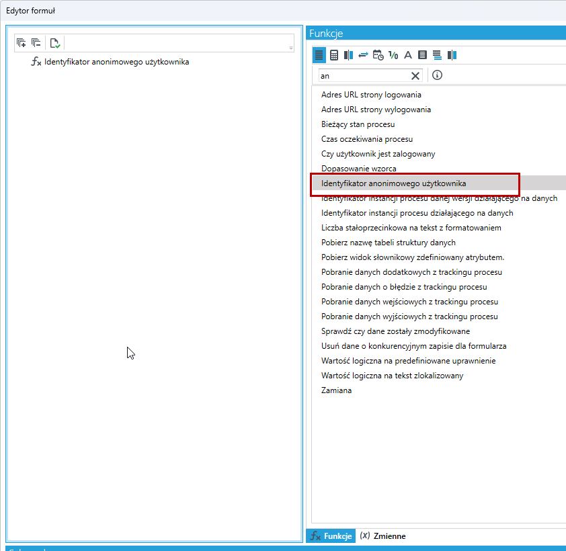This screenshot has height=551, width=566.
Task: Select "Identyfikator instancji procesu działającego na danych"
Action: (417, 213)
